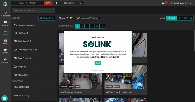Open the mail notifications icon
The width and height of the screenshot is (195, 102).
[x=163, y=3]
